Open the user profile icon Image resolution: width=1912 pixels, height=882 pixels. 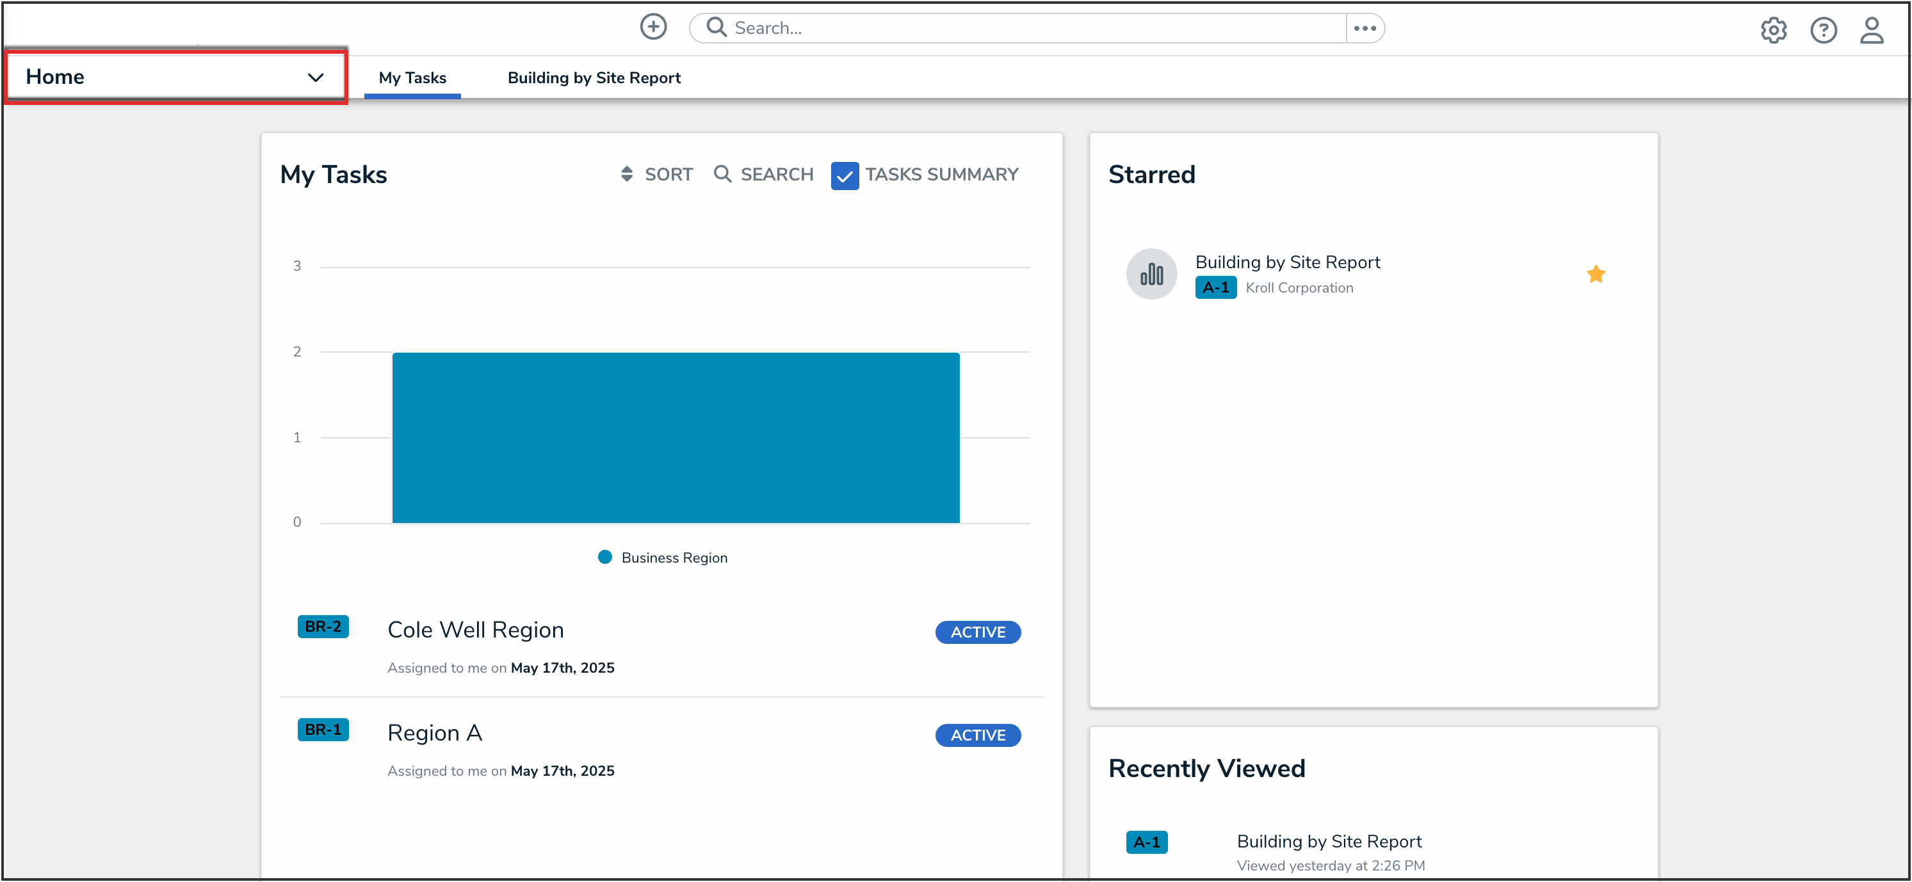1871,31
